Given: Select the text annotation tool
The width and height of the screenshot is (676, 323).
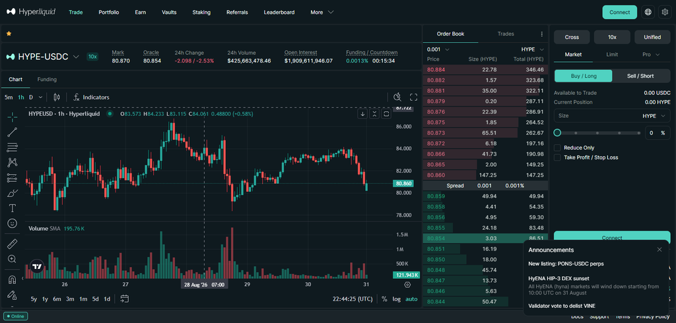Looking at the screenshot, I should pyautogui.click(x=13, y=208).
